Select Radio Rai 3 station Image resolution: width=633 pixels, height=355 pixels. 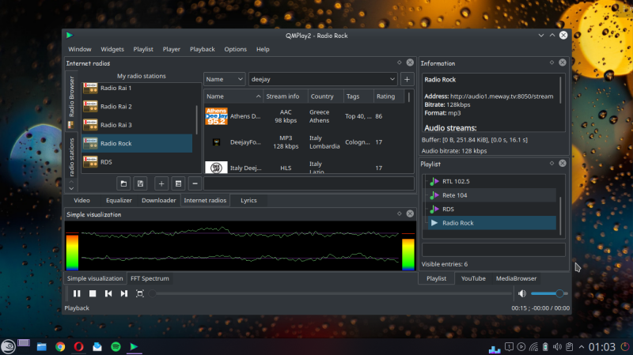(x=137, y=125)
